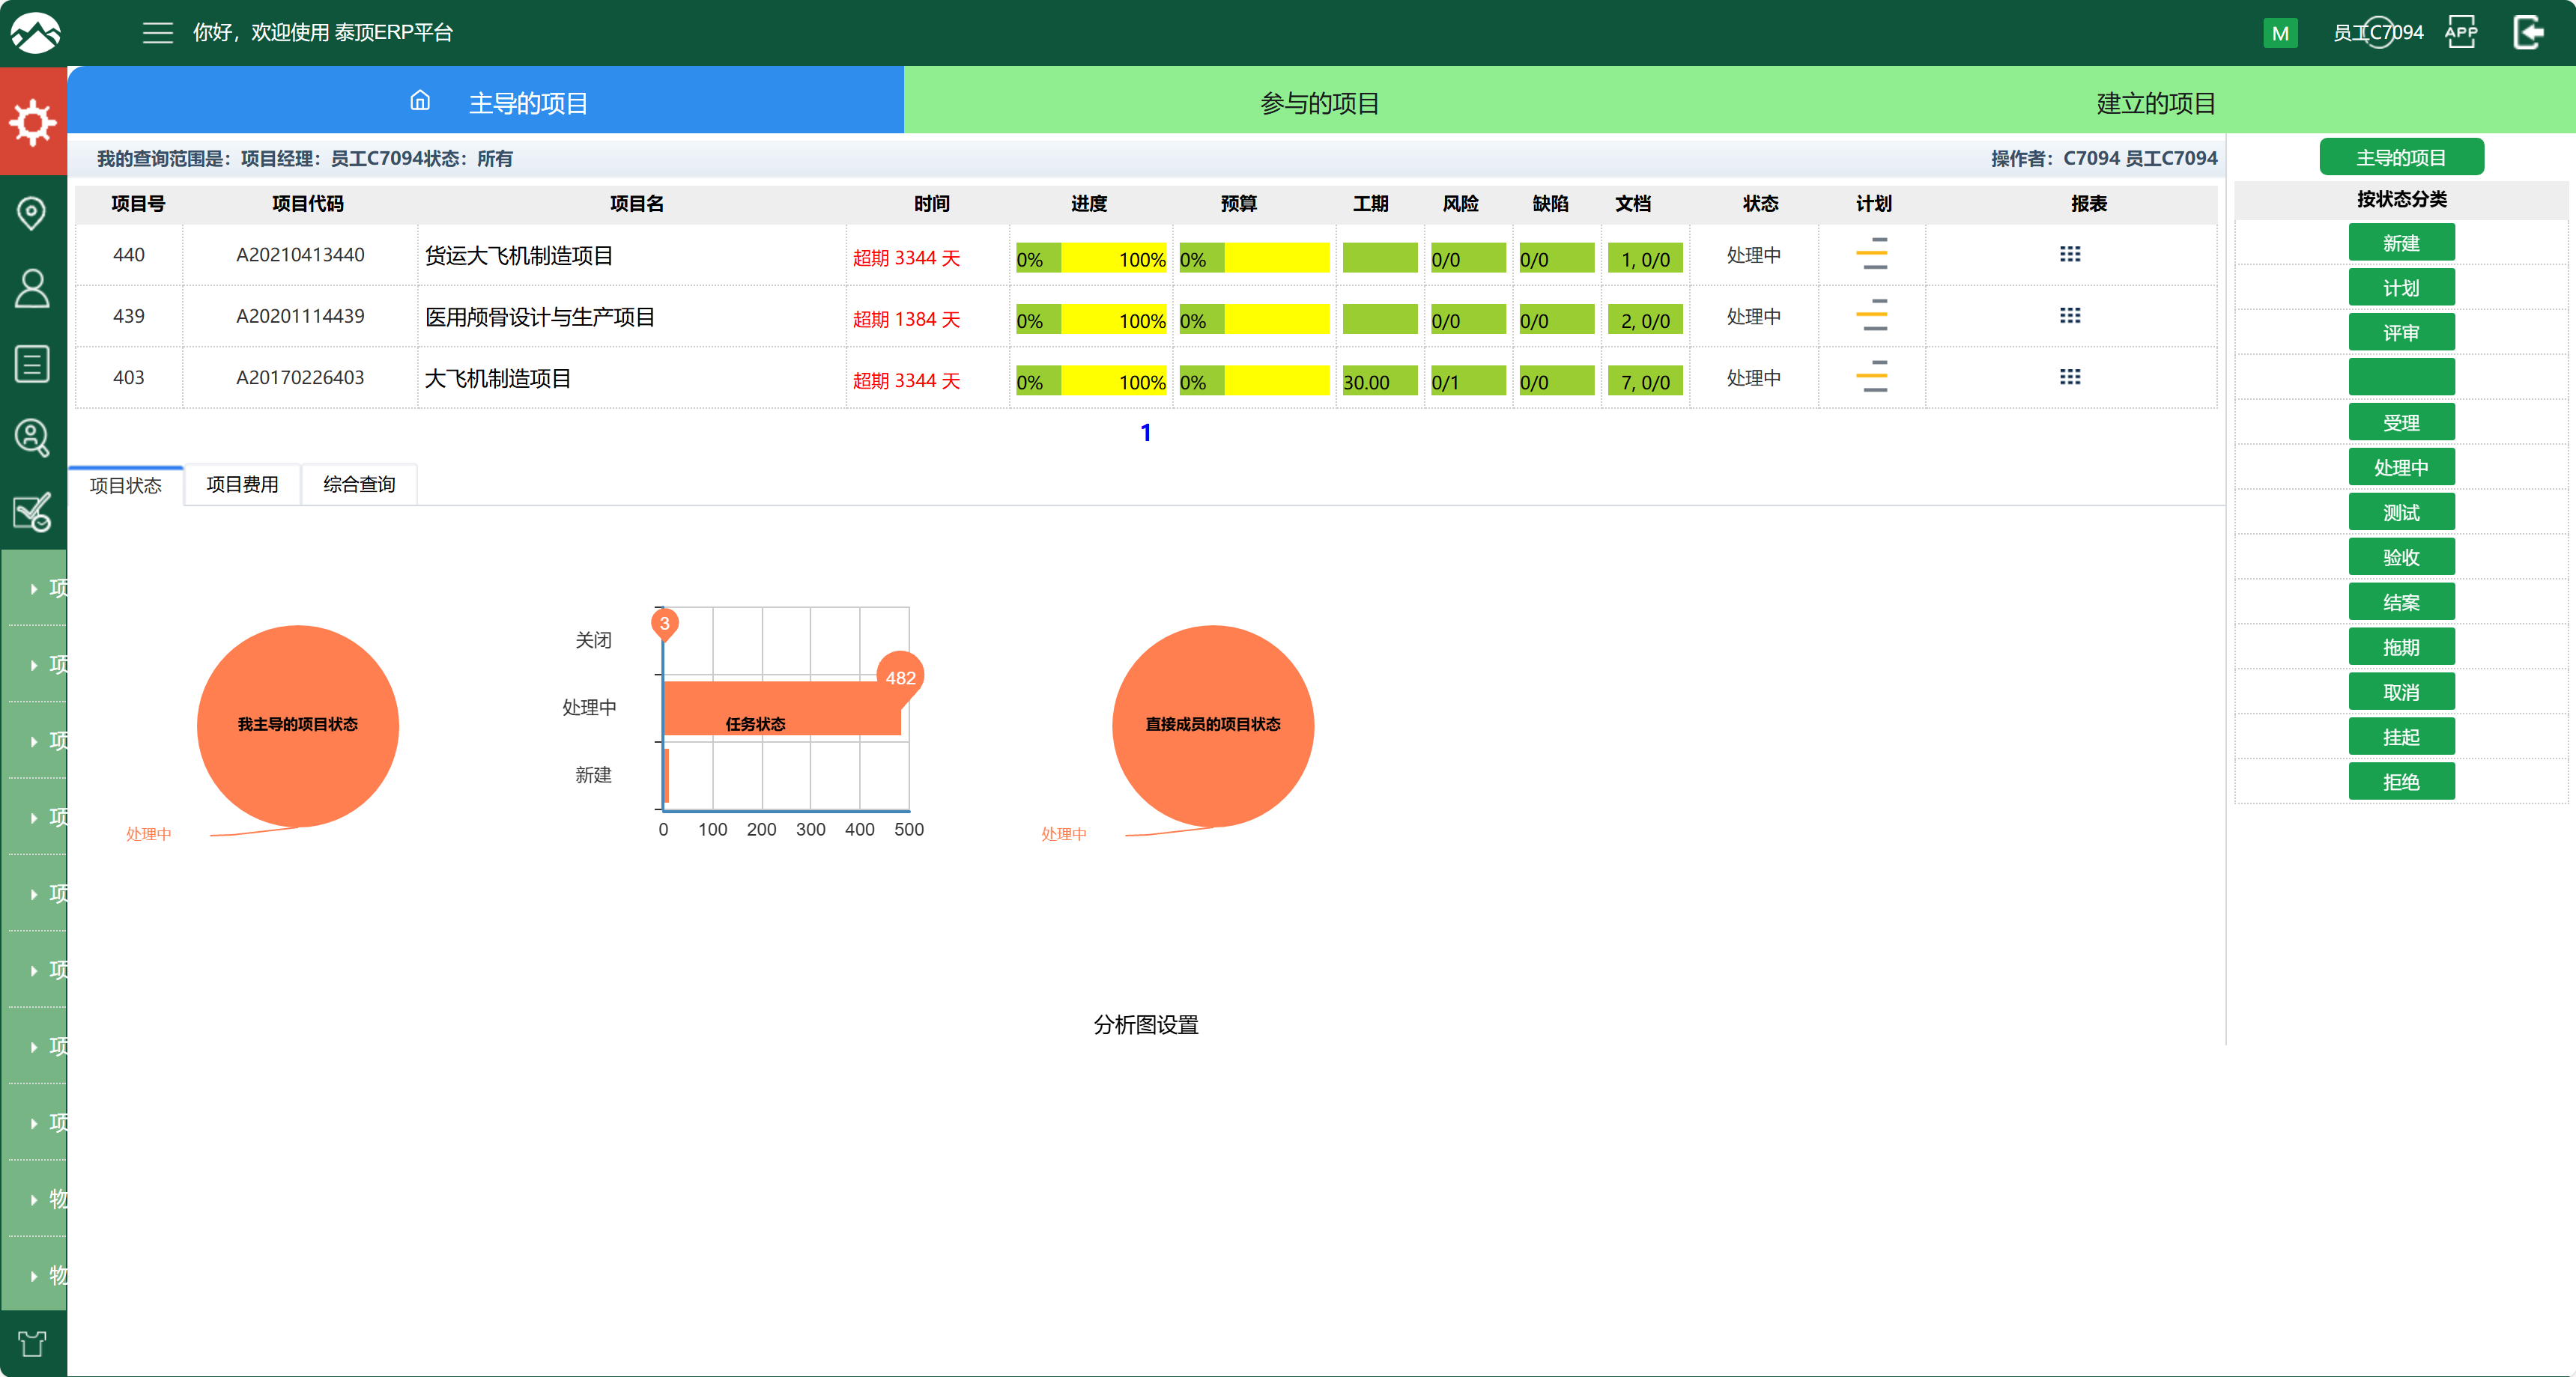Filter by 测试 status button
This screenshot has width=2576, height=1377.
click(x=2401, y=513)
